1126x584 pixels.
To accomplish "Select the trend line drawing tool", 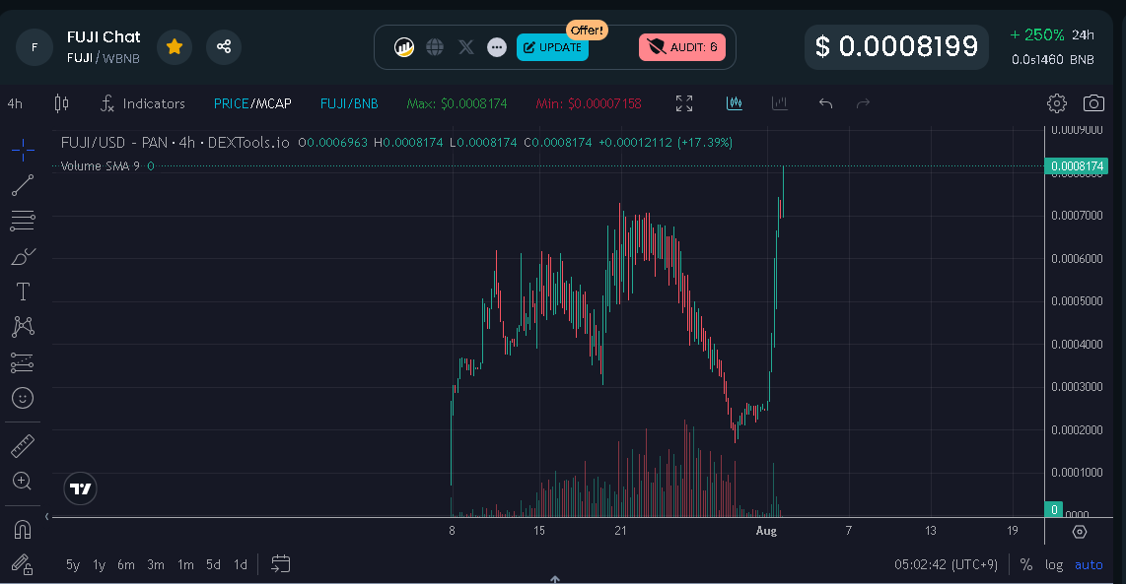I will point(23,185).
